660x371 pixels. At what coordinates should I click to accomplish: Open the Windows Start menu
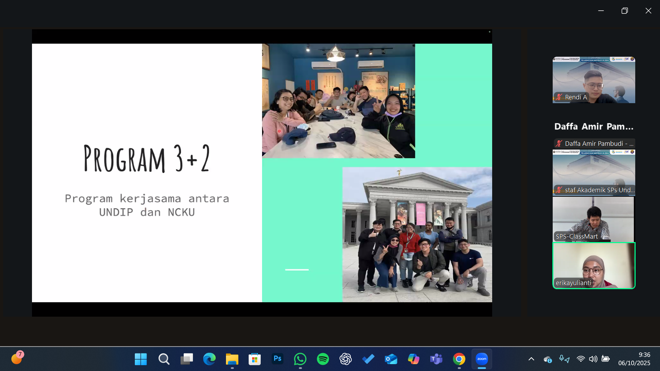click(x=141, y=359)
